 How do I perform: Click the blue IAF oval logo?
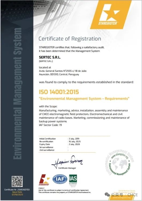point(60,179)
